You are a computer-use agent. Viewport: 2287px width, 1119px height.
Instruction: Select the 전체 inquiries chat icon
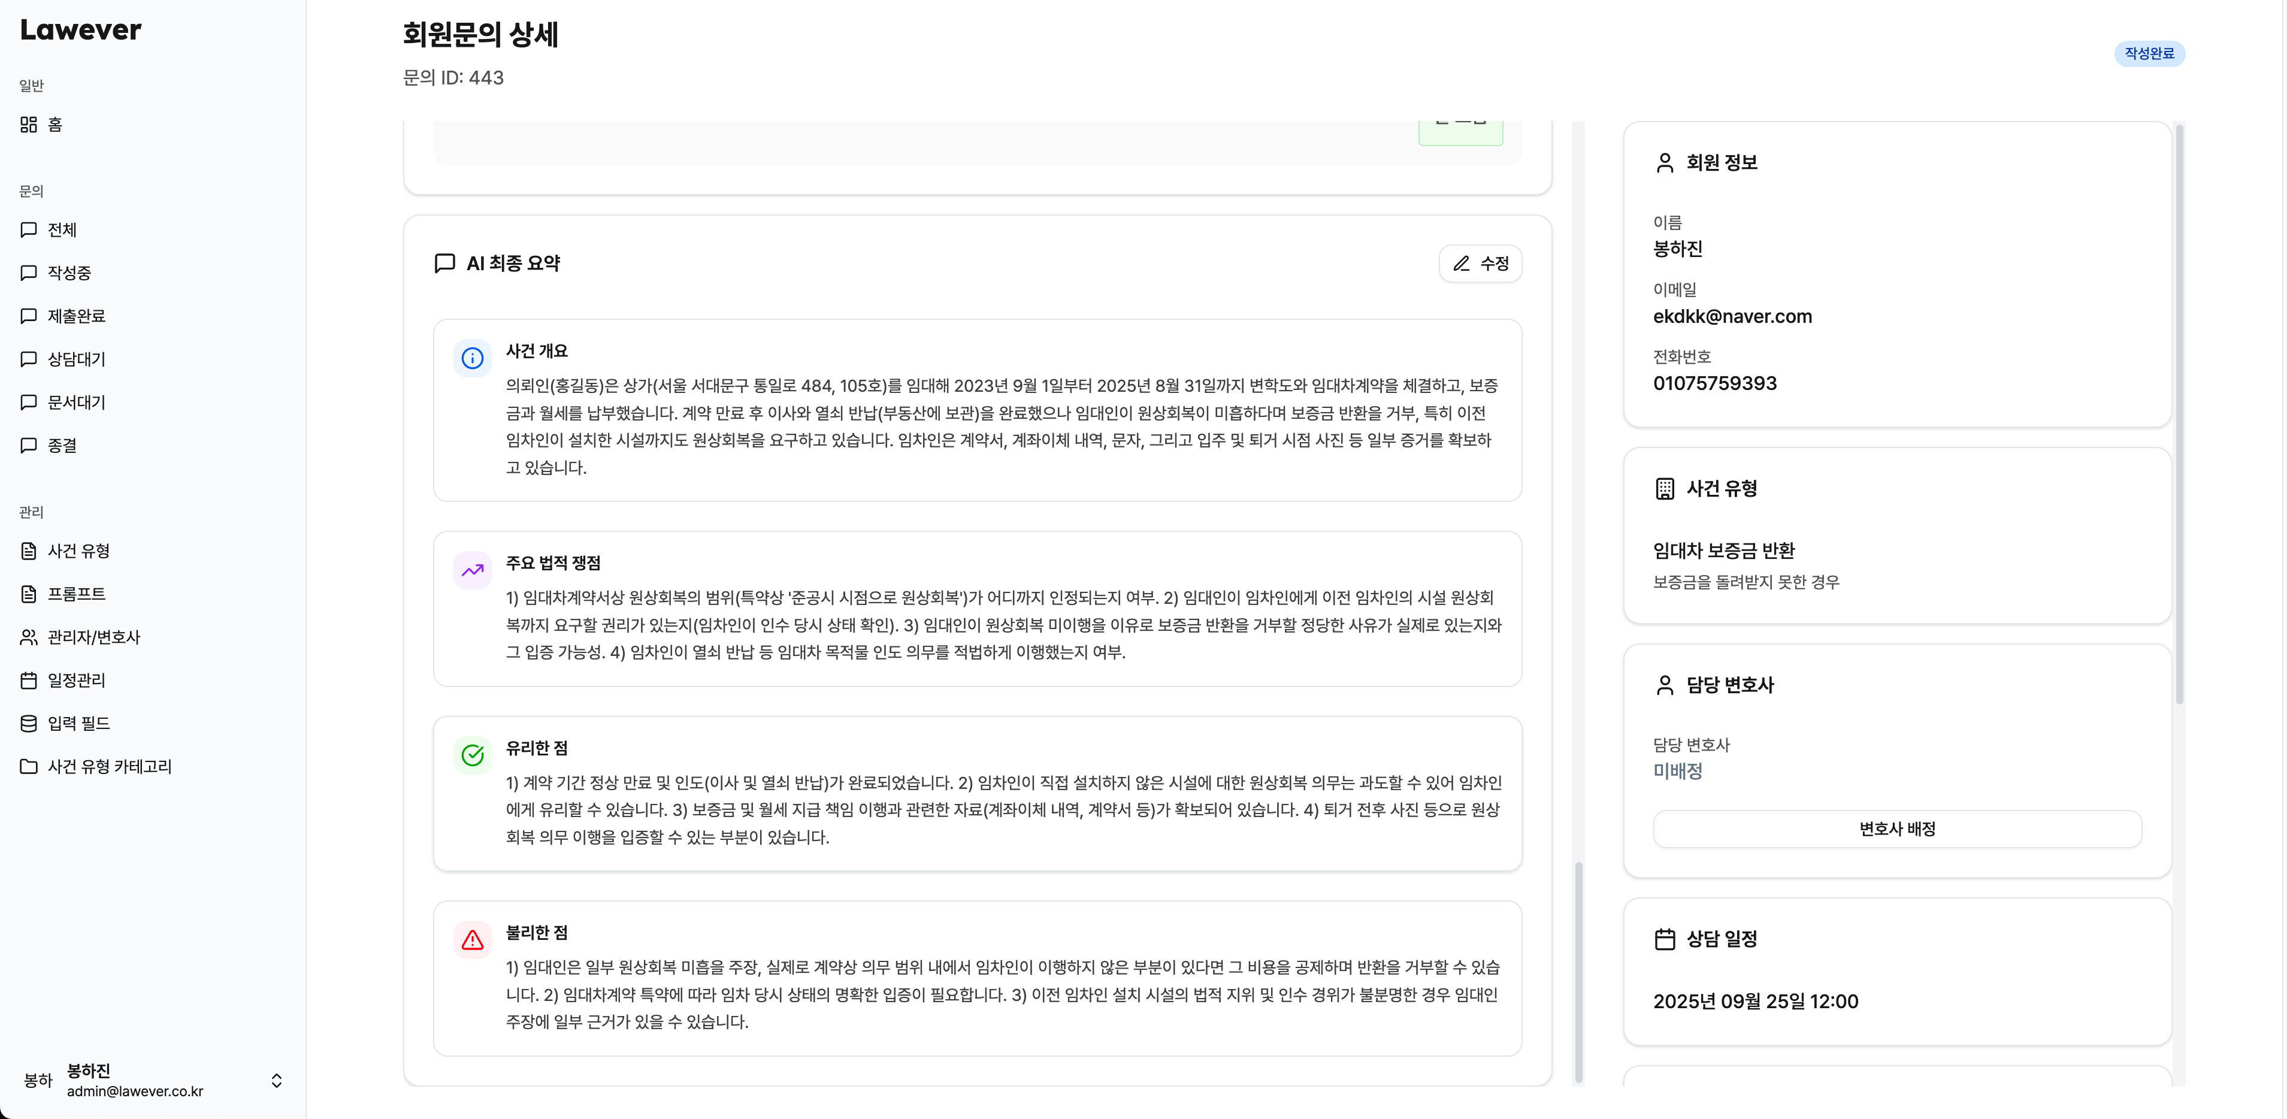click(28, 229)
